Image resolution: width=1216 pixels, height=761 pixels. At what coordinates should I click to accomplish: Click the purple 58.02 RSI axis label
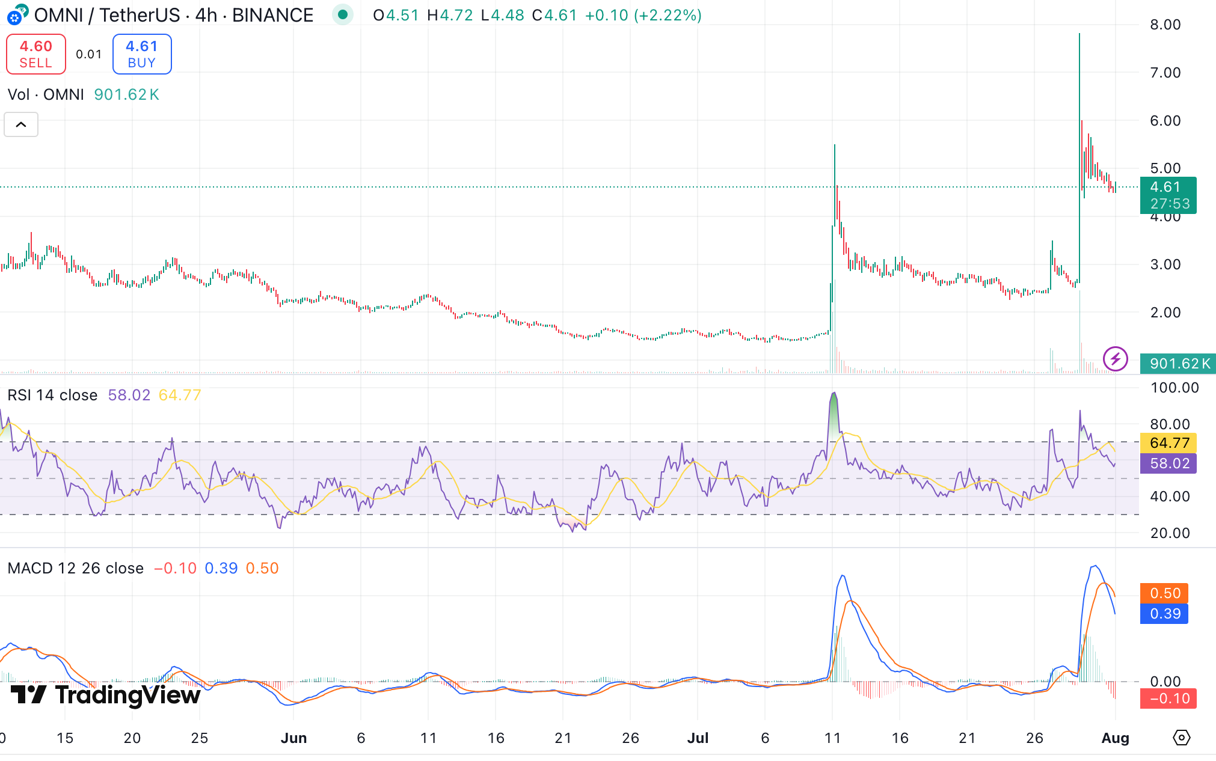[x=1168, y=463]
